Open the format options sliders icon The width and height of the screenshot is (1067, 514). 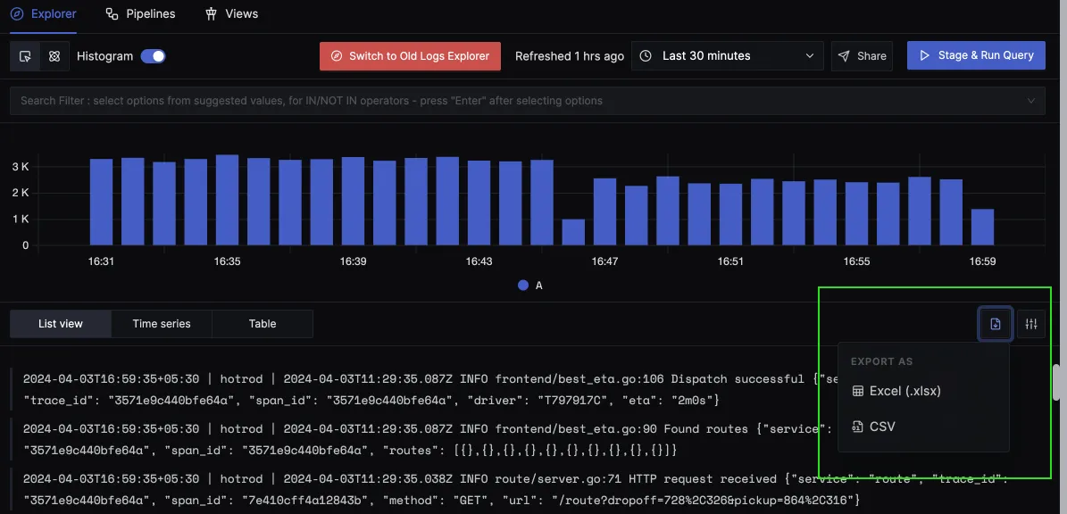click(x=1031, y=324)
